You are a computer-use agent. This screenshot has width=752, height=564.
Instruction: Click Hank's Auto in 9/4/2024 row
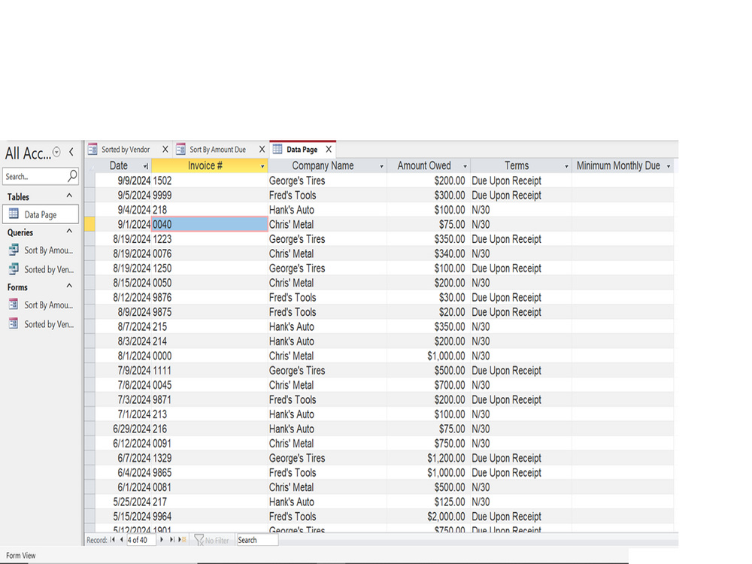click(327, 210)
